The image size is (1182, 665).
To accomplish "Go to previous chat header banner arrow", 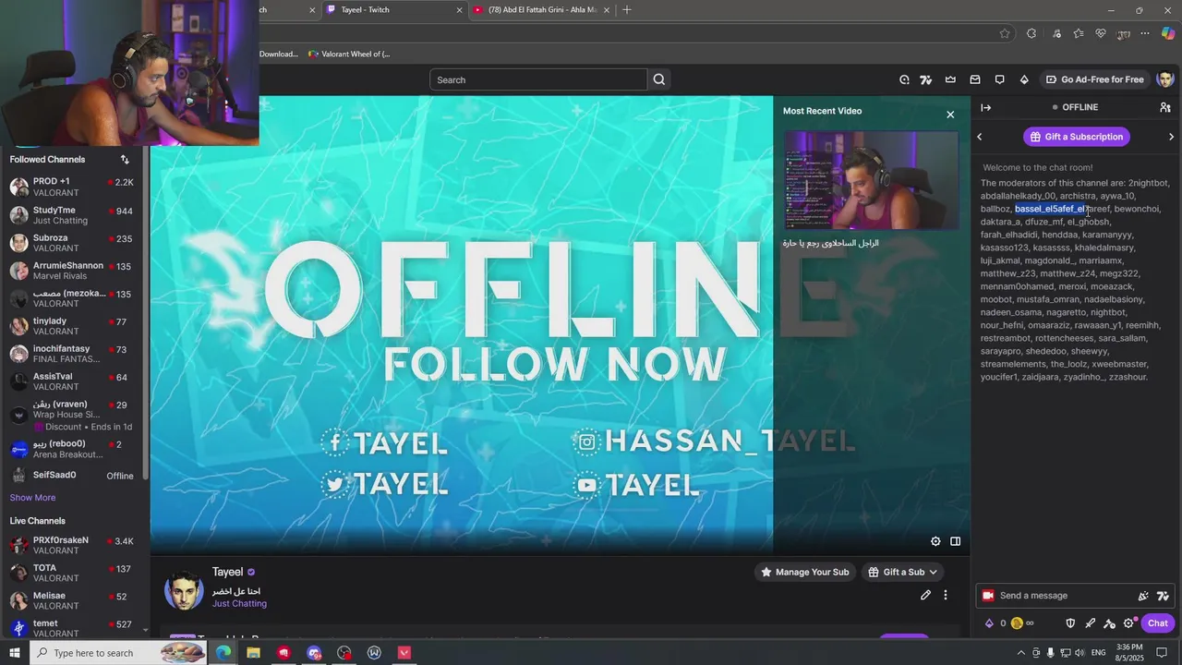I will coord(980,137).
